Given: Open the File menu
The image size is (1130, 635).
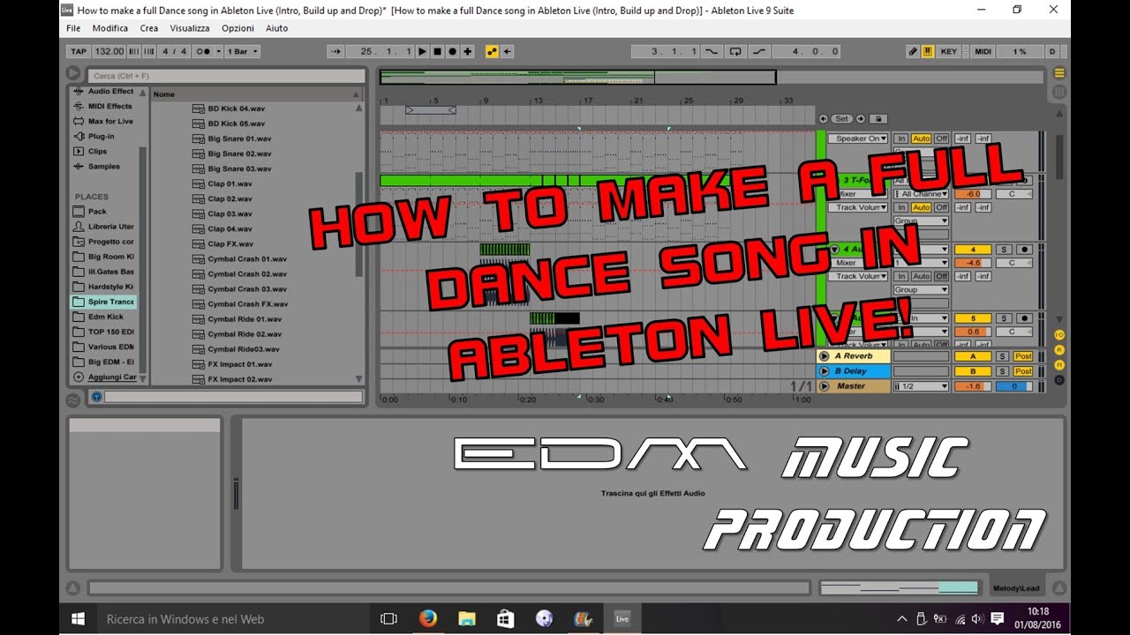Looking at the screenshot, I should pyautogui.click(x=73, y=28).
